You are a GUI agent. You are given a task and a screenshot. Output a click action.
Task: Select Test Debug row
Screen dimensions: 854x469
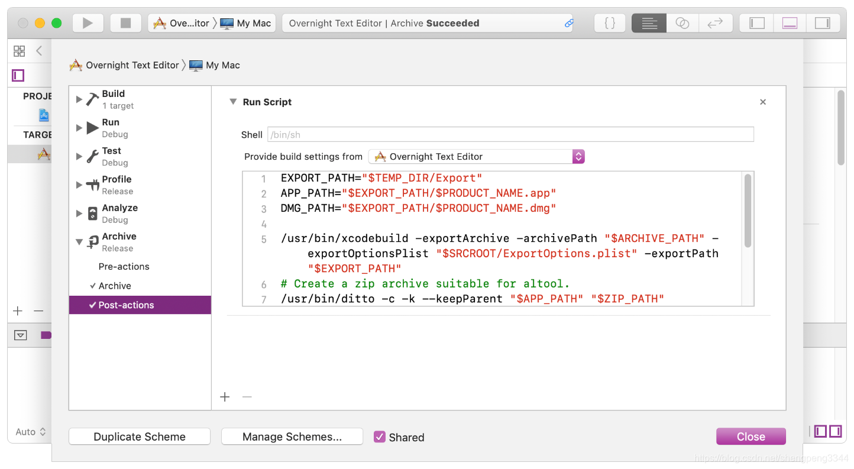pos(140,156)
